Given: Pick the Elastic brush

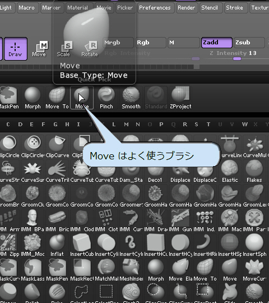Looking at the screenshot, I should 230,172.
